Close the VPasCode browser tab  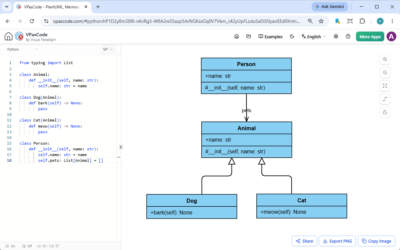86,7
